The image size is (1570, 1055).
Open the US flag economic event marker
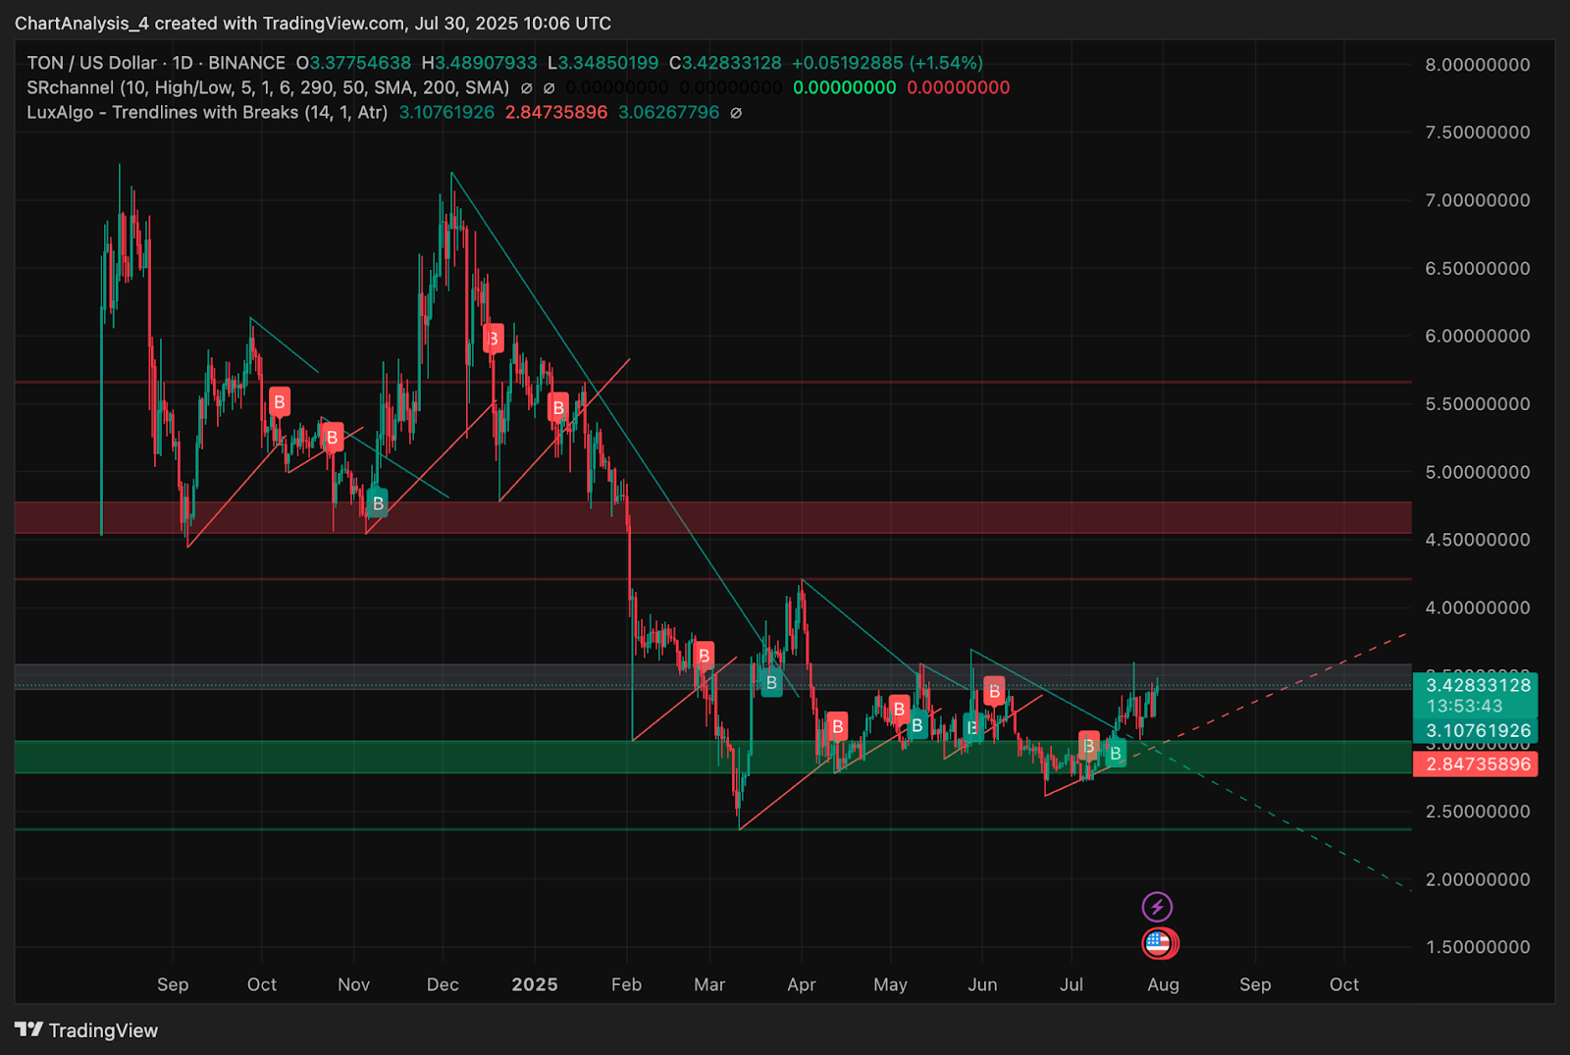pos(1159,941)
